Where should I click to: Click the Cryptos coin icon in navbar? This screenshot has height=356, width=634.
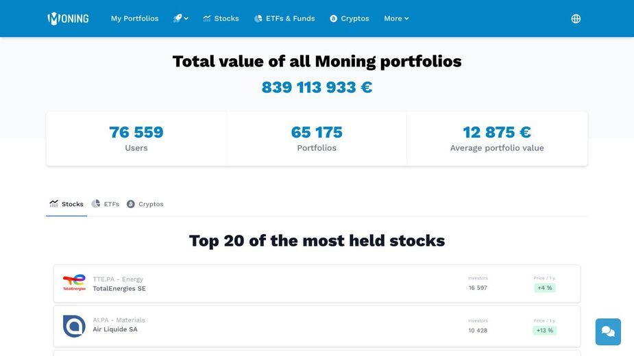point(333,18)
